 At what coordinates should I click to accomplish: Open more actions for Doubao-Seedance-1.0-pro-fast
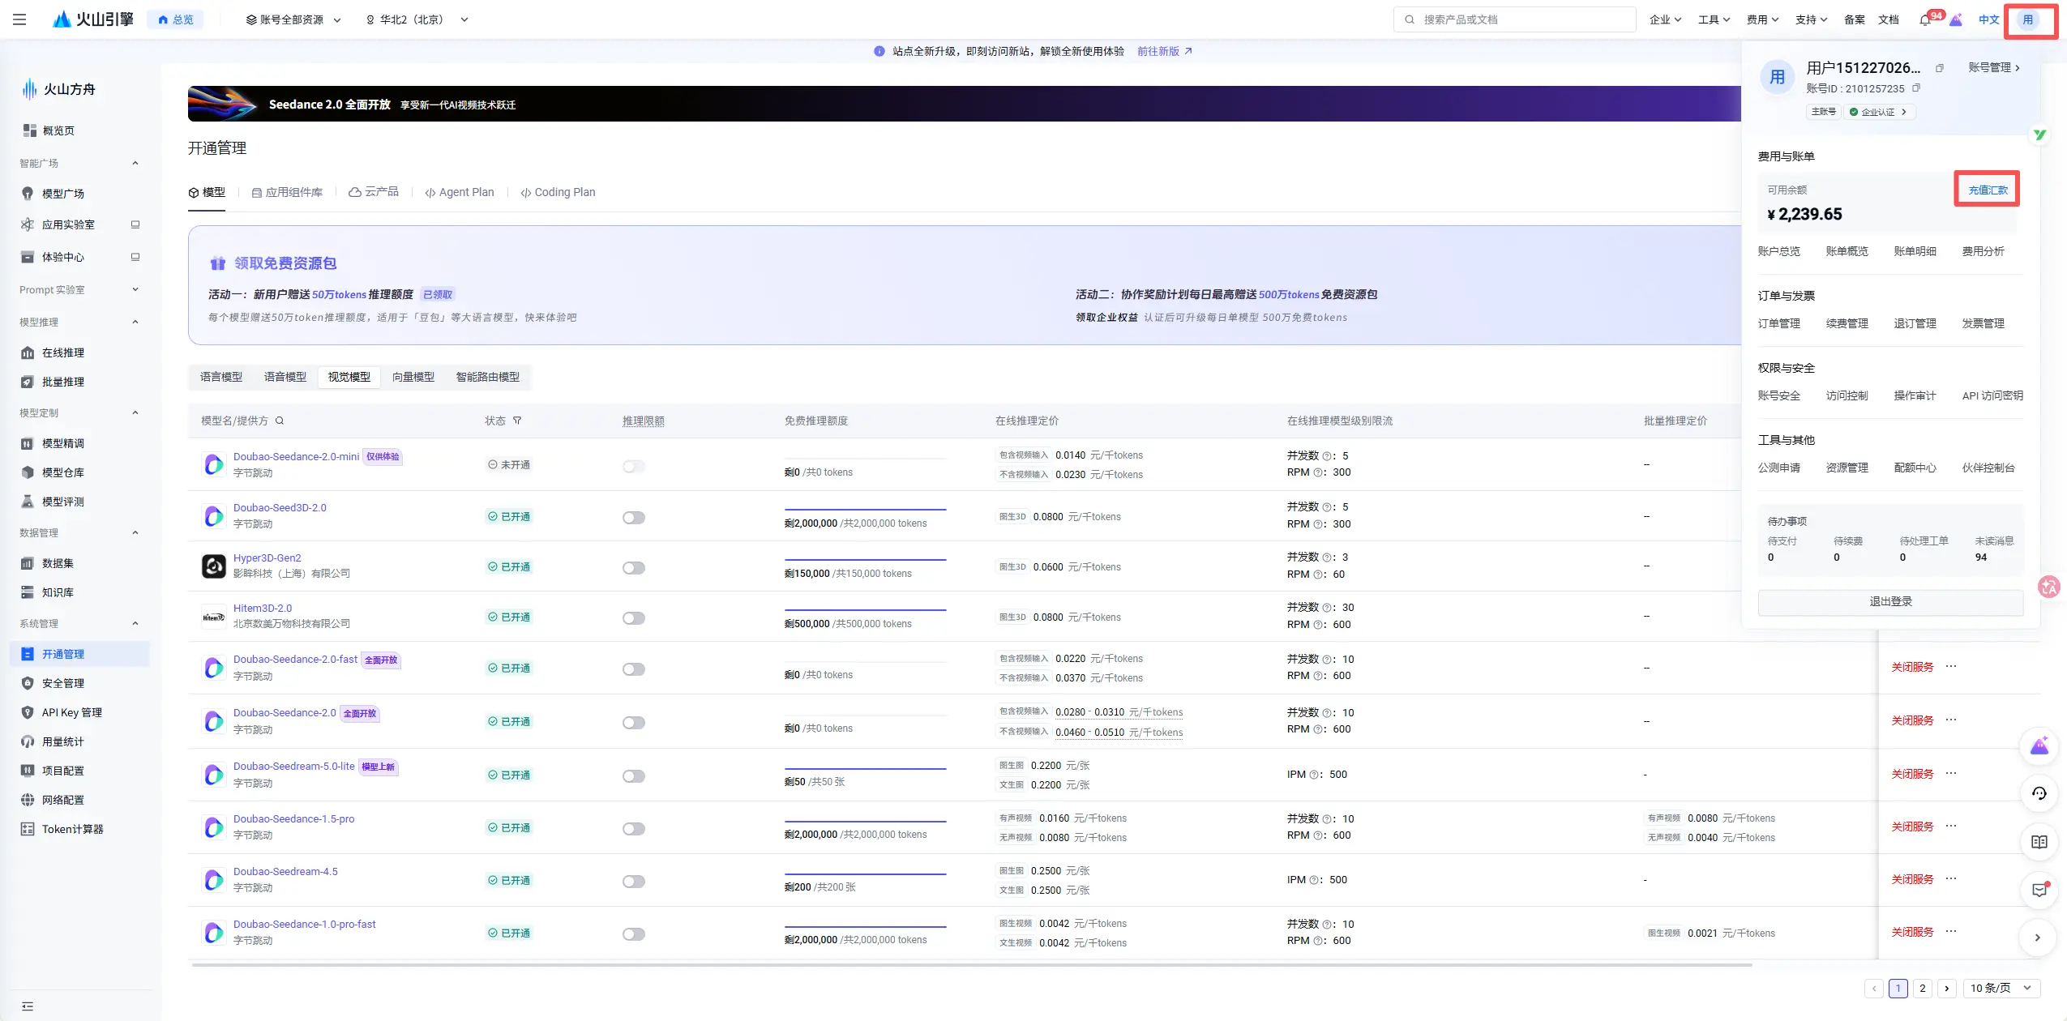[1951, 931]
